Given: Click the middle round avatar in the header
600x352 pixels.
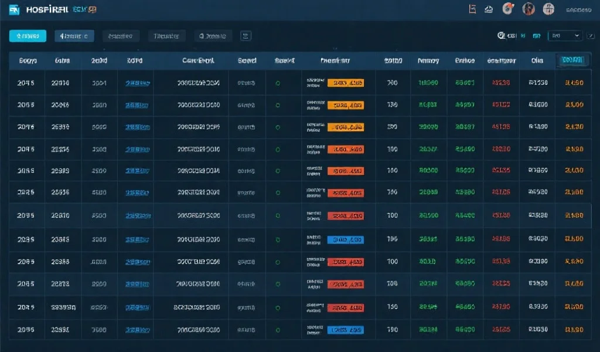Looking at the screenshot, I should coord(529,9).
